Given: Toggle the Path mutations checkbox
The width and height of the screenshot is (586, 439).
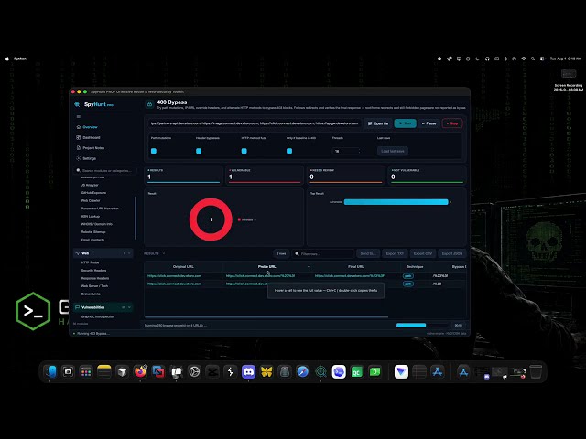Looking at the screenshot, I should pos(154,151).
